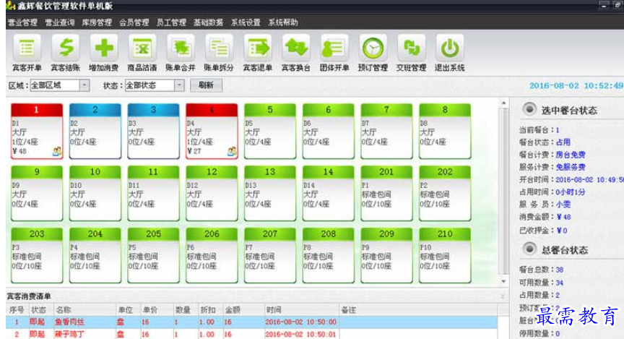Click the 数量 column header
This screenshot has height=339, width=624.
coord(186,309)
